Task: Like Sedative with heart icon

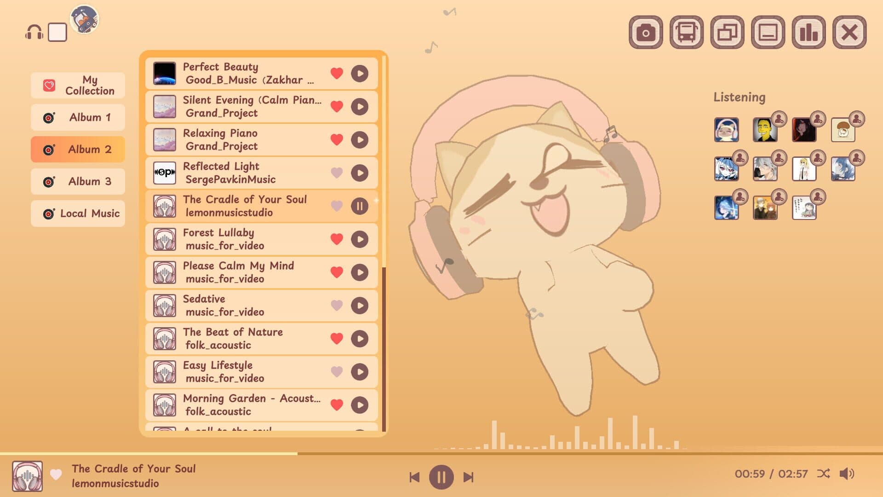Action: (x=337, y=306)
